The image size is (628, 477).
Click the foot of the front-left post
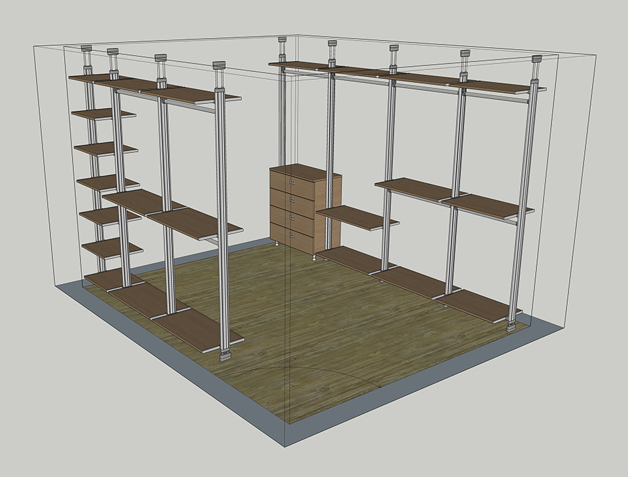coord(225,355)
